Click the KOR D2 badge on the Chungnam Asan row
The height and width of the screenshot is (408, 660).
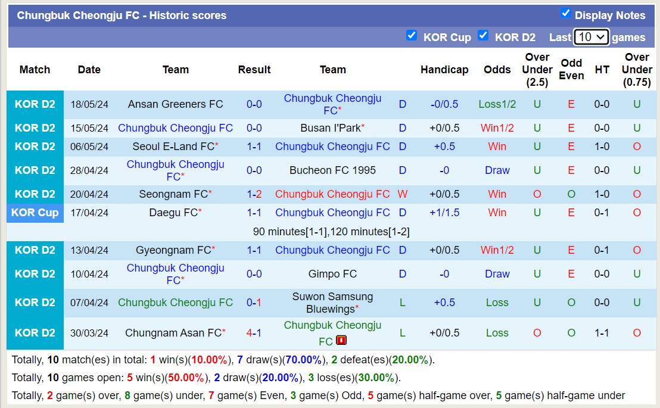click(35, 333)
